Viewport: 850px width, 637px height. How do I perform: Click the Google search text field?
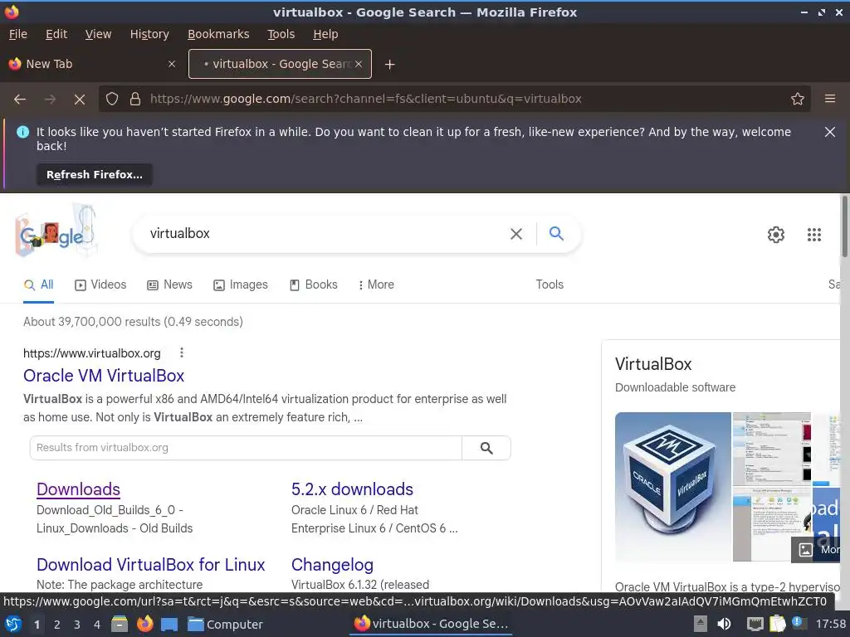pos(325,234)
